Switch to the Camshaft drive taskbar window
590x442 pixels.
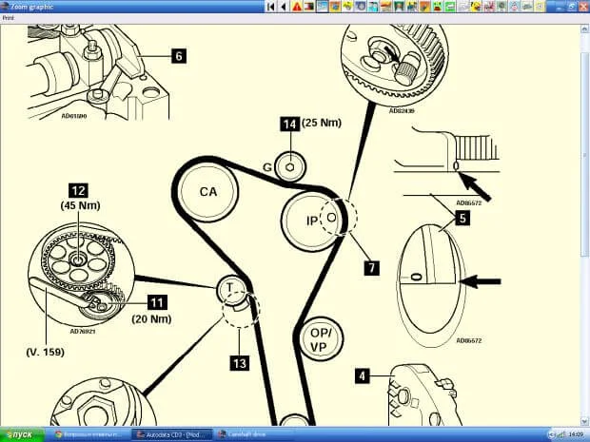[x=246, y=434]
